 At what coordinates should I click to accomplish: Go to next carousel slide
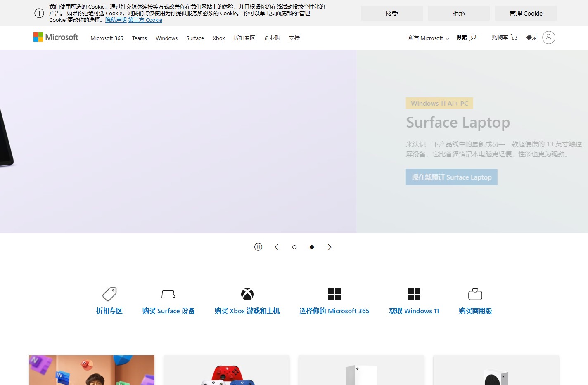[x=330, y=247]
